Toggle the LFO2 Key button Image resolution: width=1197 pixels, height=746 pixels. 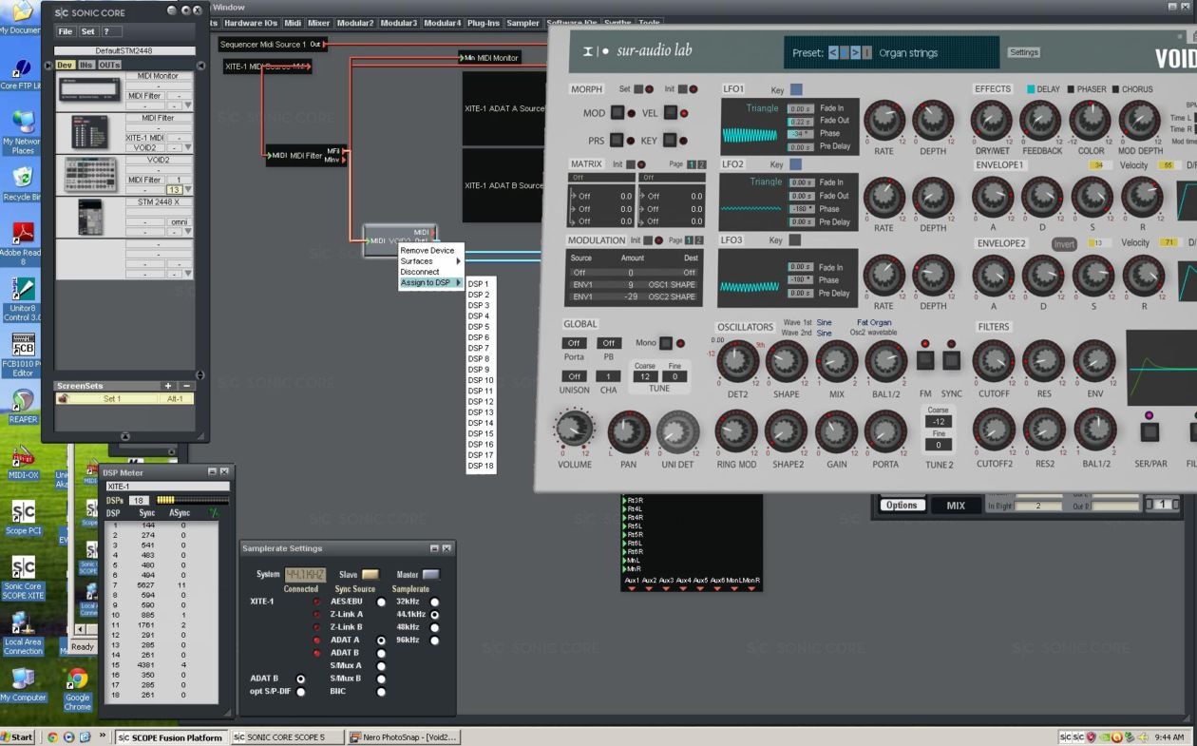[x=797, y=164]
